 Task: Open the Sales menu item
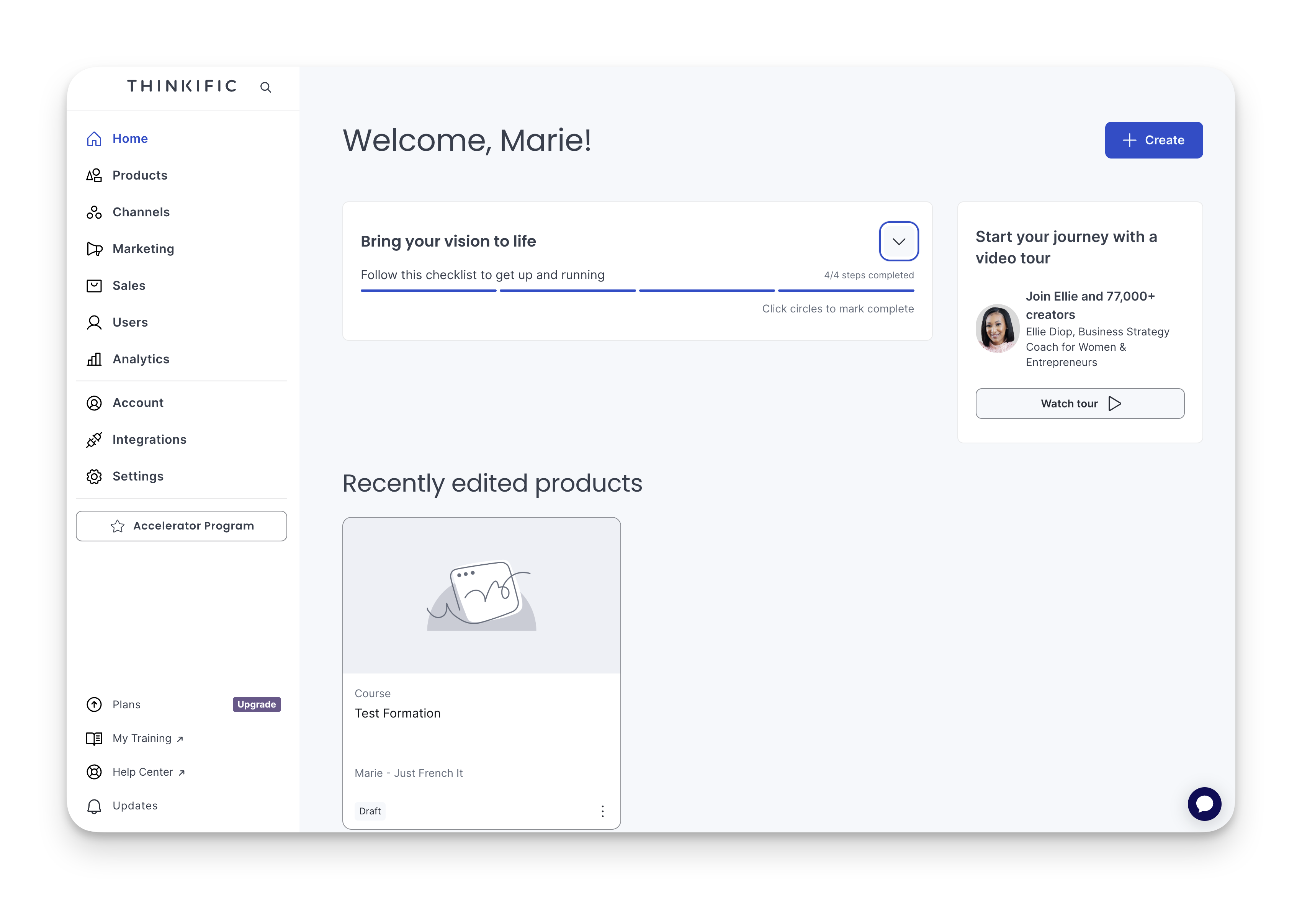click(128, 286)
